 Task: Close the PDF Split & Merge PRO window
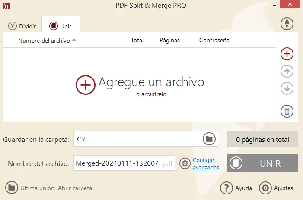290,4
